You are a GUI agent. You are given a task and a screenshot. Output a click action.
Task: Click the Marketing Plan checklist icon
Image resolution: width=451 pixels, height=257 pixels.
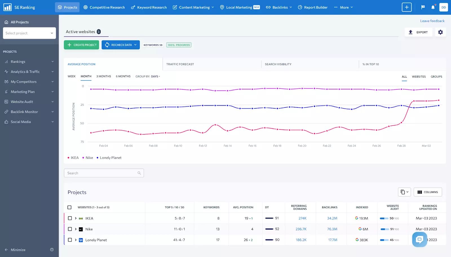click(x=6, y=92)
